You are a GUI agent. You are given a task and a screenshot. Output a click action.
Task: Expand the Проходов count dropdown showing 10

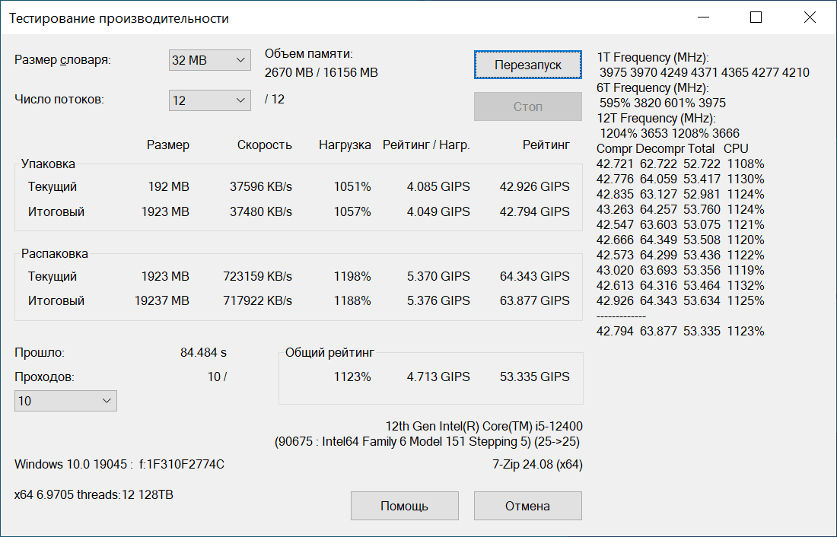point(65,401)
